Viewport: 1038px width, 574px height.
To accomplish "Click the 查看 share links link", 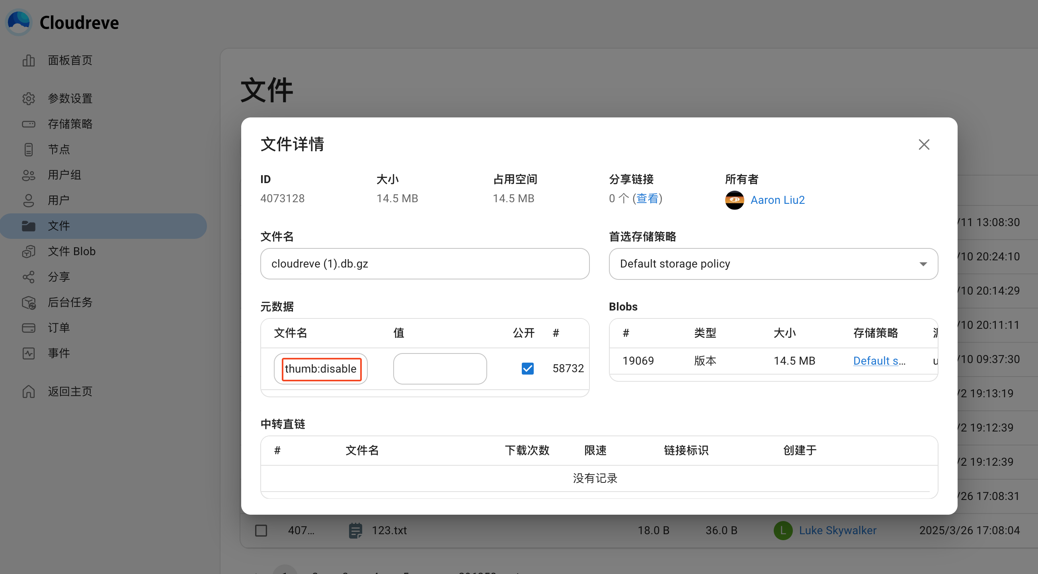I will pyautogui.click(x=648, y=198).
